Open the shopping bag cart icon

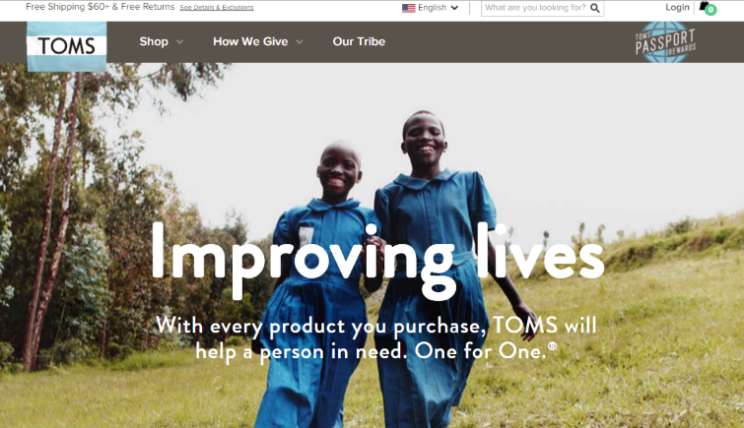(705, 6)
